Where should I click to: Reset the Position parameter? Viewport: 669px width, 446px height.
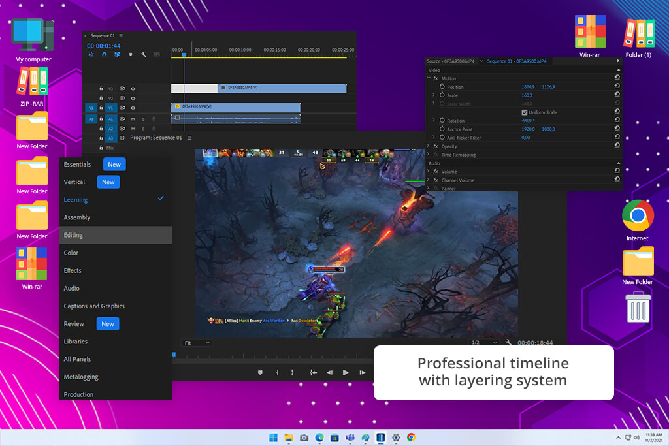point(617,86)
